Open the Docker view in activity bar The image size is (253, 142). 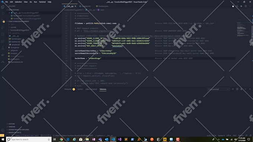pyautogui.click(x=3, y=55)
